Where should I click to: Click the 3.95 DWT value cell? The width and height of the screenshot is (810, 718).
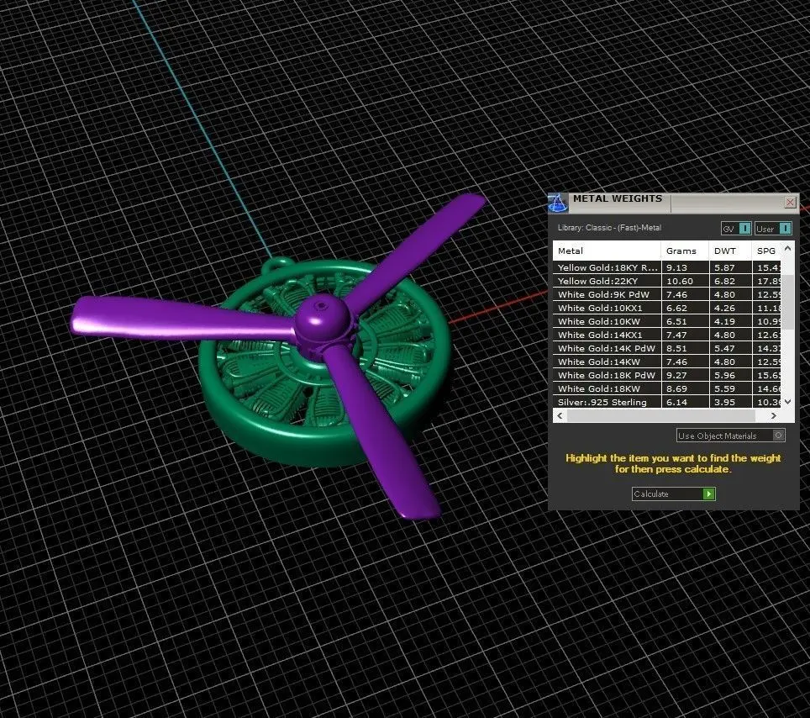tap(730, 402)
